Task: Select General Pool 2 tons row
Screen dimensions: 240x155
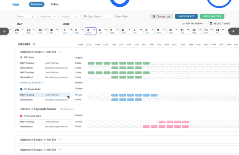Action: (x=45, y=68)
